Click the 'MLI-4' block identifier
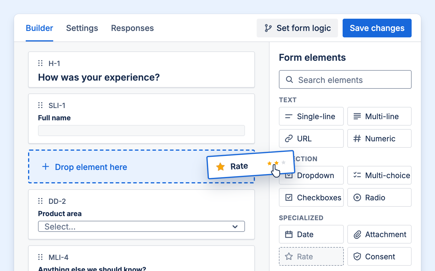 click(58, 257)
